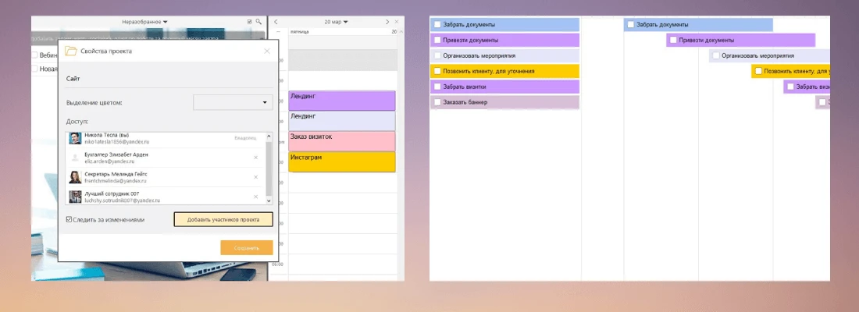Image resolution: width=859 pixels, height=312 pixels.
Task: Select the yellow Инстаграм calendar block
Action: (342, 161)
